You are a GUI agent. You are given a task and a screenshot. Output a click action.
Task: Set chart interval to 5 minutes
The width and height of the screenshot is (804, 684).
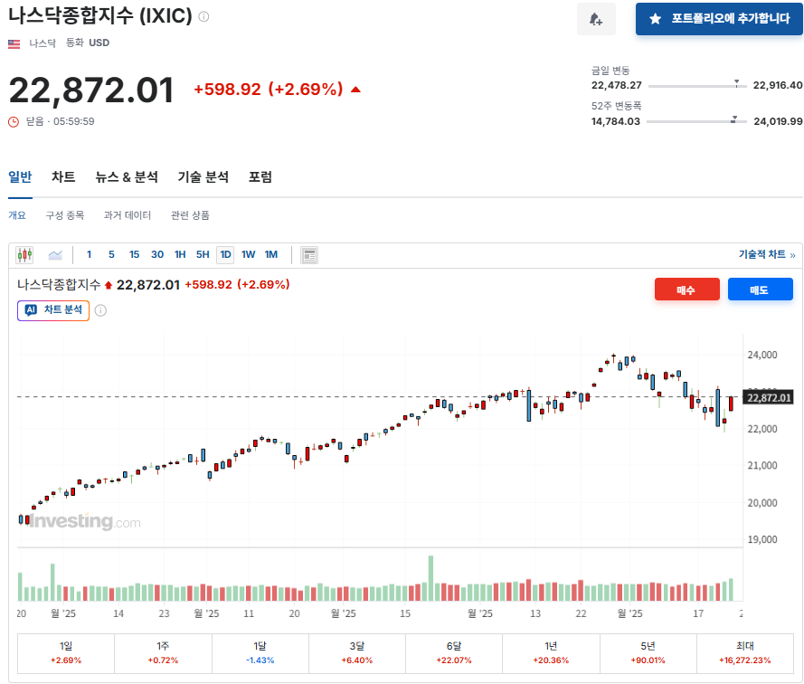[111, 254]
